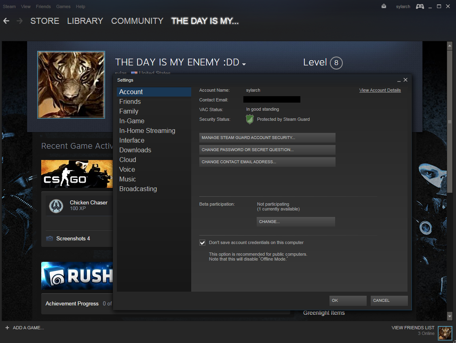Screen dimensions: 456x343
Task: Select Interface settings category
Action: pos(154,141)
